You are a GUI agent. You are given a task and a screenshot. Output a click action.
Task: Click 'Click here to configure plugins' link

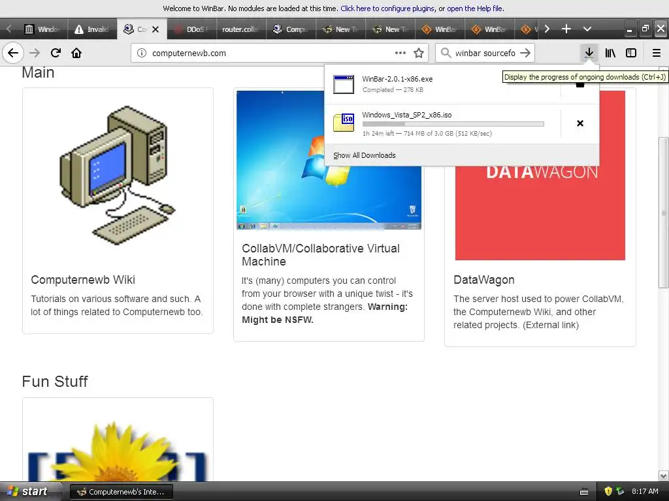(x=387, y=8)
